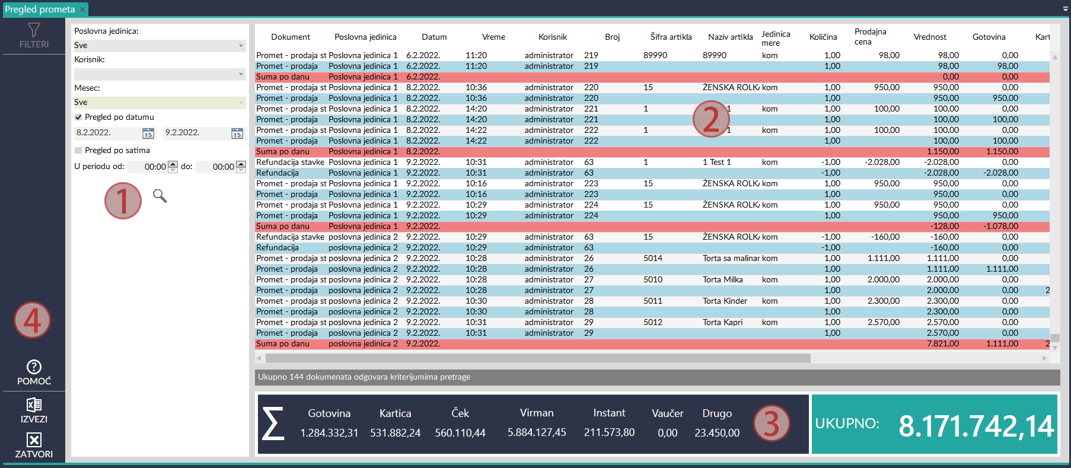Viewport: 1071px width, 468px height.
Task: Click Naziv artikla column header
Action: [730, 37]
